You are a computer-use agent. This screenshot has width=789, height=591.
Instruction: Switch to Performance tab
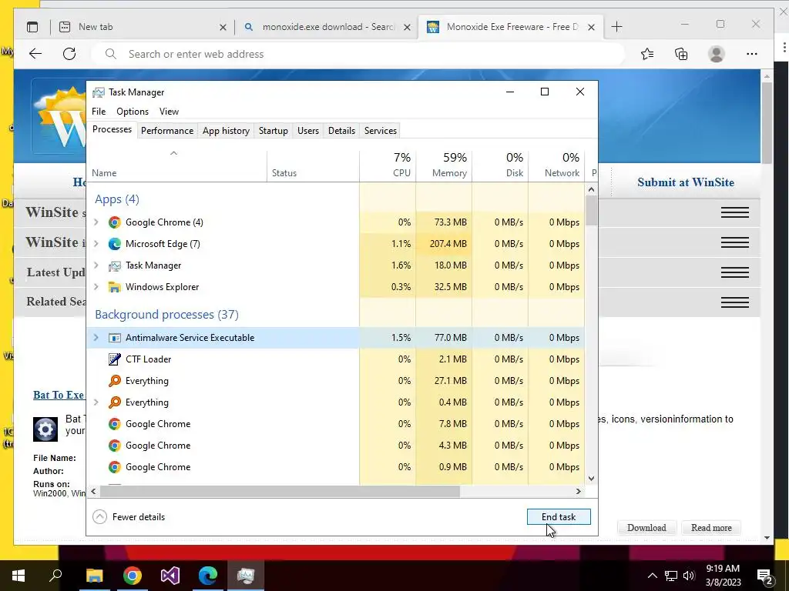(167, 131)
